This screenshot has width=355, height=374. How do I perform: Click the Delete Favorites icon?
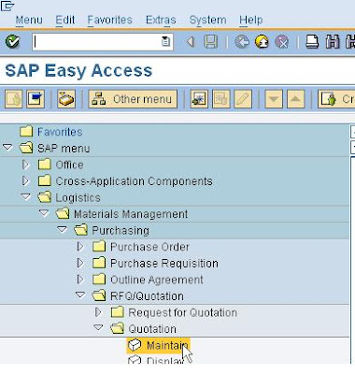pos(221,99)
